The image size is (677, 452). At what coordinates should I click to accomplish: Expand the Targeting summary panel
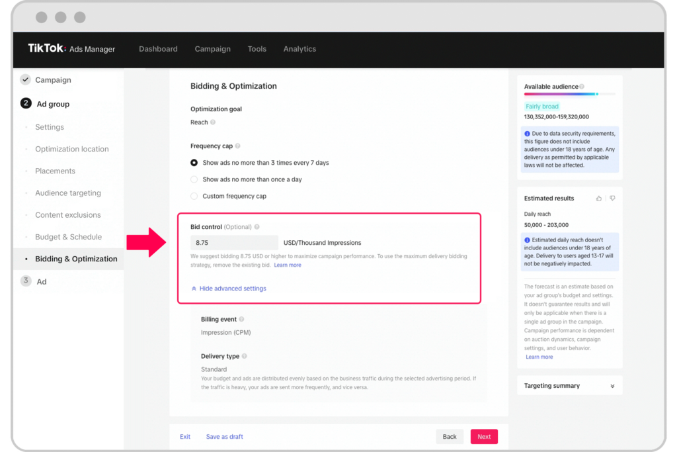click(x=612, y=386)
